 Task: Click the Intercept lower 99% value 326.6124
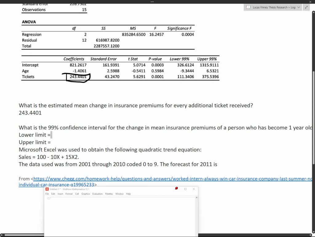click(185, 65)
